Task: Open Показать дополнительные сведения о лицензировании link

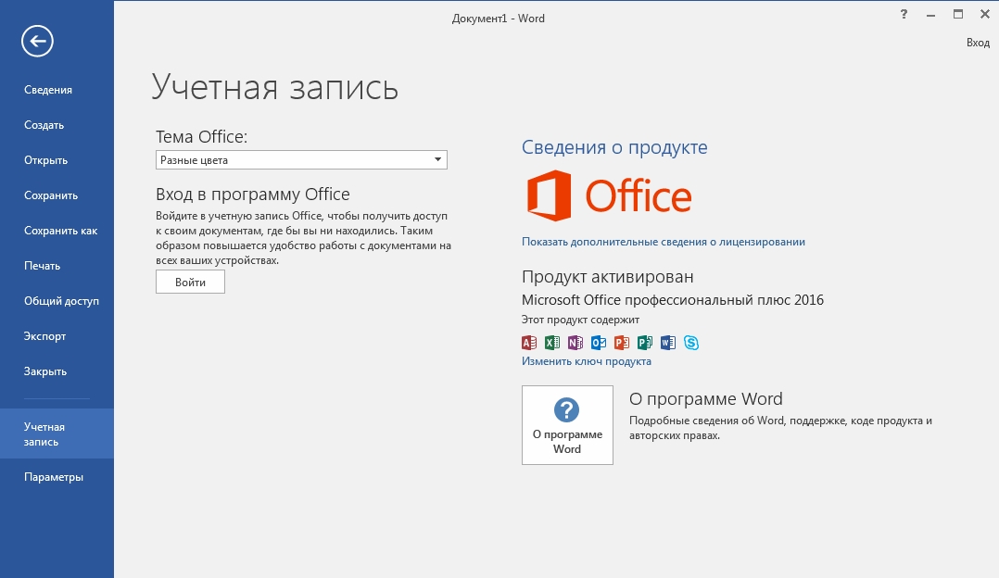Action: coord(664,242)
